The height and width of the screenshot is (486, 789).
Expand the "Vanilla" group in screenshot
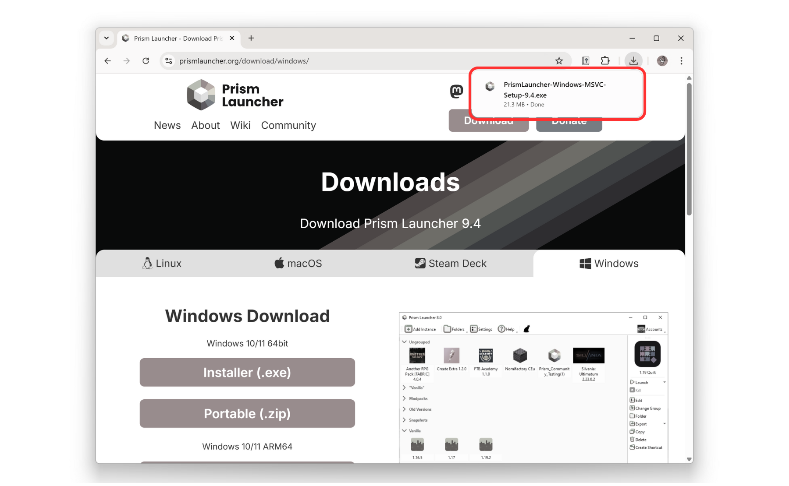[x=404, y=387]
